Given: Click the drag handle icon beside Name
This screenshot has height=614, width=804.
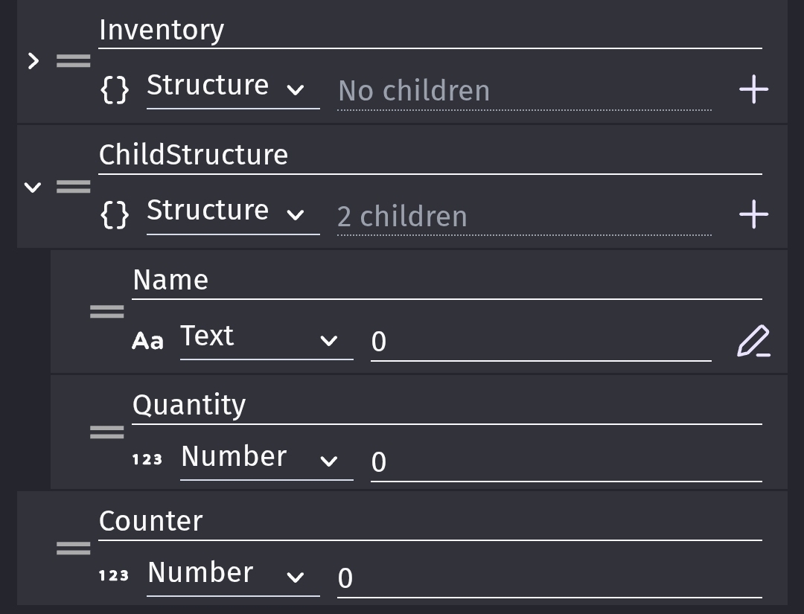Looking at the screenshot, I should point(107,312).
